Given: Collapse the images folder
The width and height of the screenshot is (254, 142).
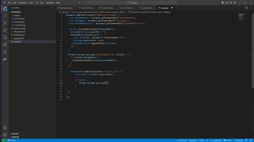Looking at the screenshot, I should point(17,15).
